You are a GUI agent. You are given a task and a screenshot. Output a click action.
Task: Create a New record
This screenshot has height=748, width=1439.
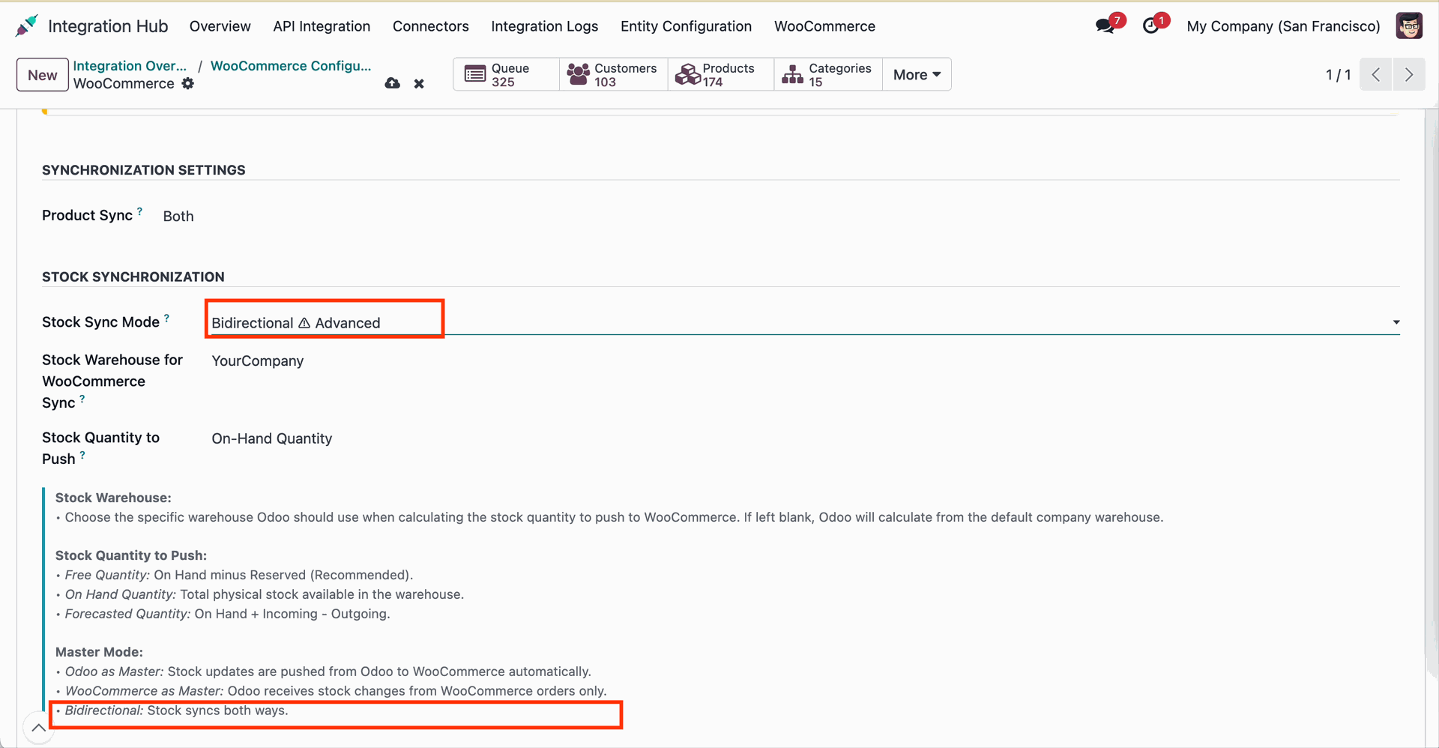click(43, 75)
